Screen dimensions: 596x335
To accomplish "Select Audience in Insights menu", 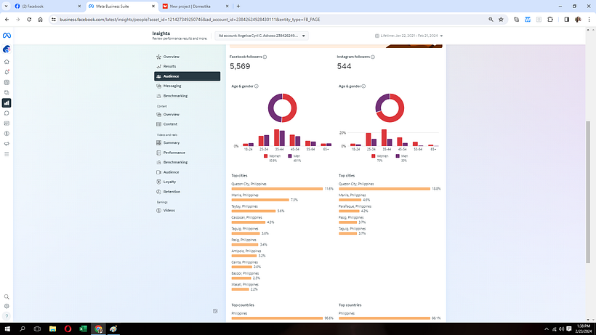I will (x=187, y=76).
